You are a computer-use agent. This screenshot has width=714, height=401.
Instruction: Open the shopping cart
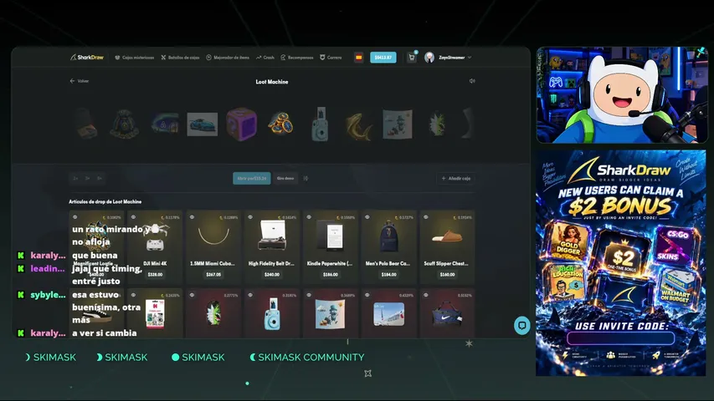click(412, 58)
